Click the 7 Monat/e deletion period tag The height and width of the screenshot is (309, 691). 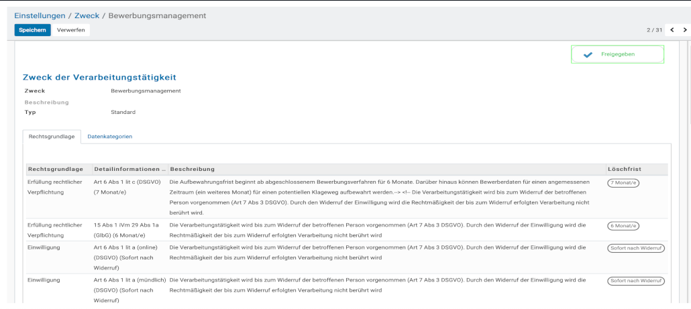click(x=623, y=182)
